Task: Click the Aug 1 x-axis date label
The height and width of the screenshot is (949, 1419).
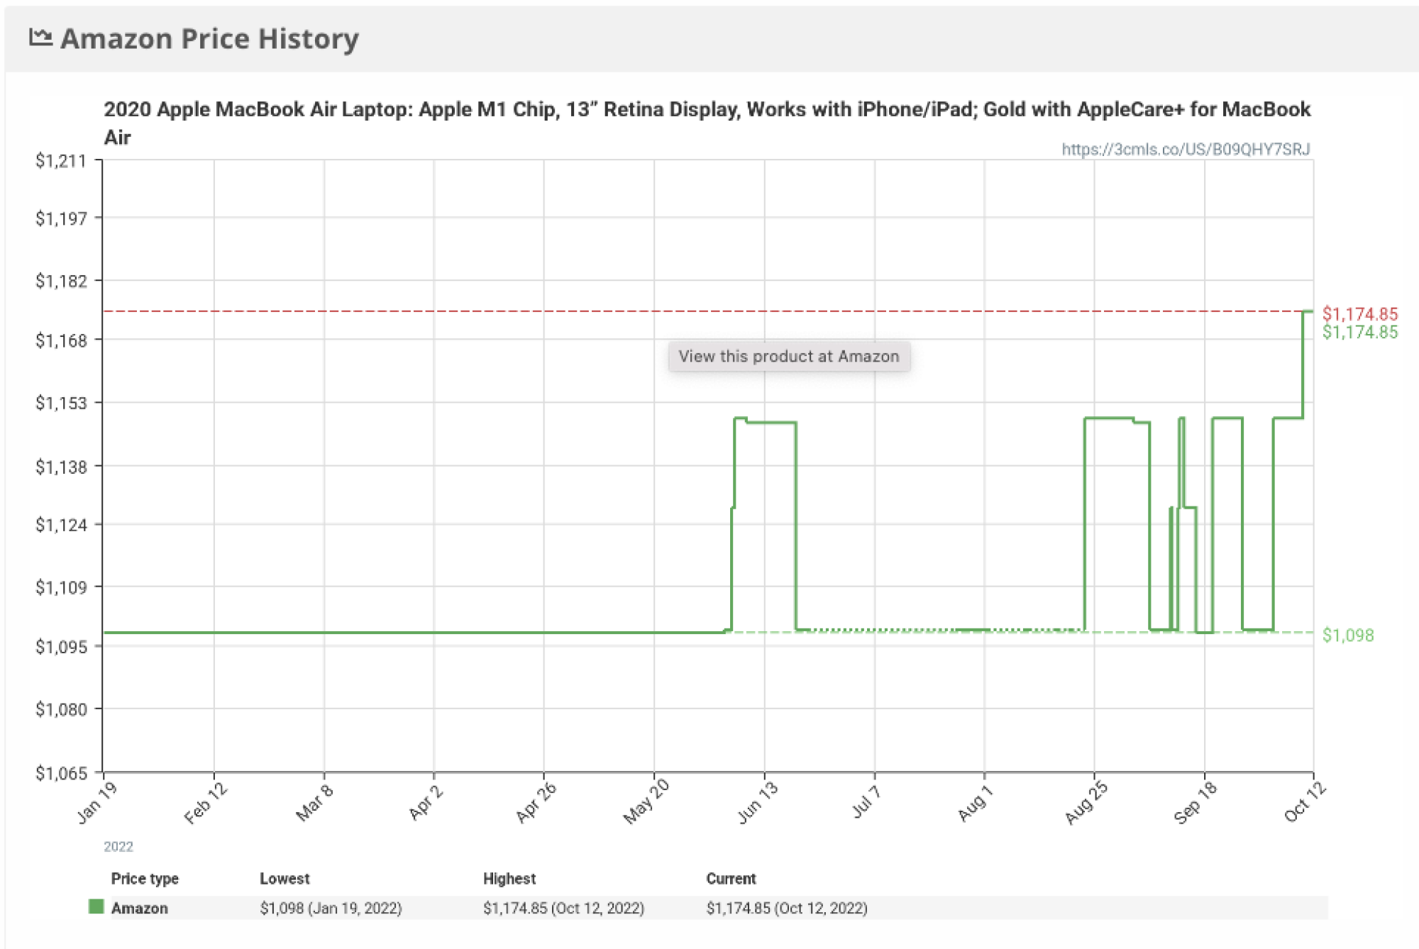Action: coord(975,804)
